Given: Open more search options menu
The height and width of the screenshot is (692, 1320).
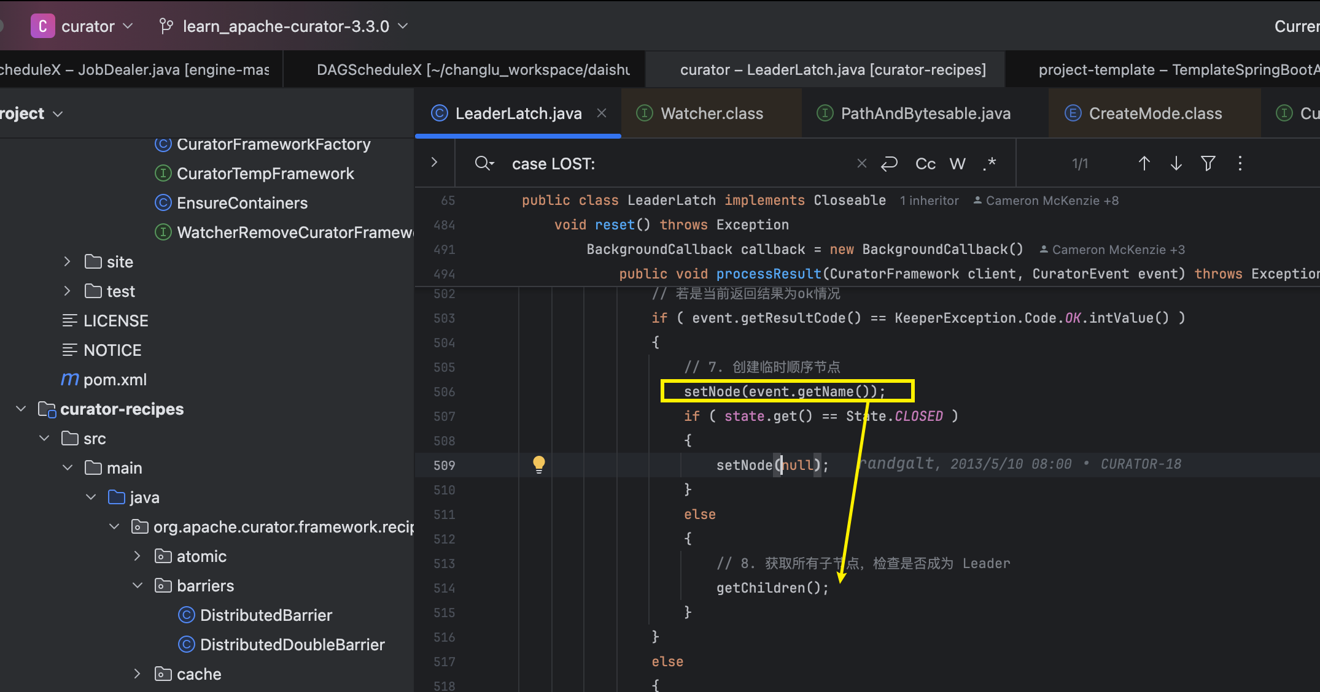Looking at the screenshot, I should pos(1240,164).
